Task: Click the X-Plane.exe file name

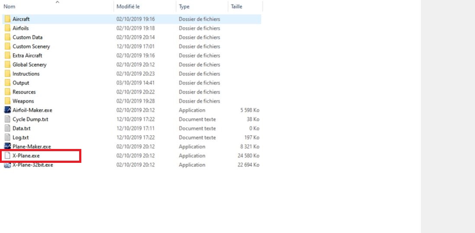Action: (x=26, y=155)
